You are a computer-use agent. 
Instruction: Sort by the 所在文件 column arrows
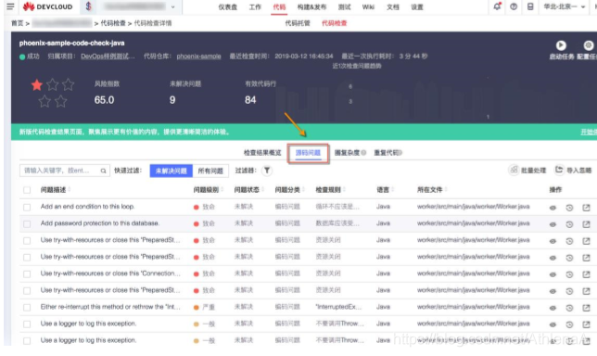[x=446, y=190]
